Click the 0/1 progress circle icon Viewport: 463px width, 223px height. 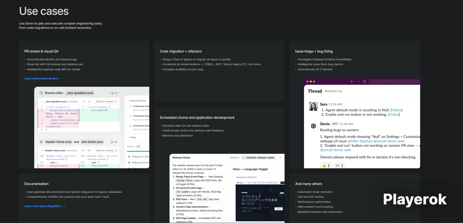tap(112, 93)
